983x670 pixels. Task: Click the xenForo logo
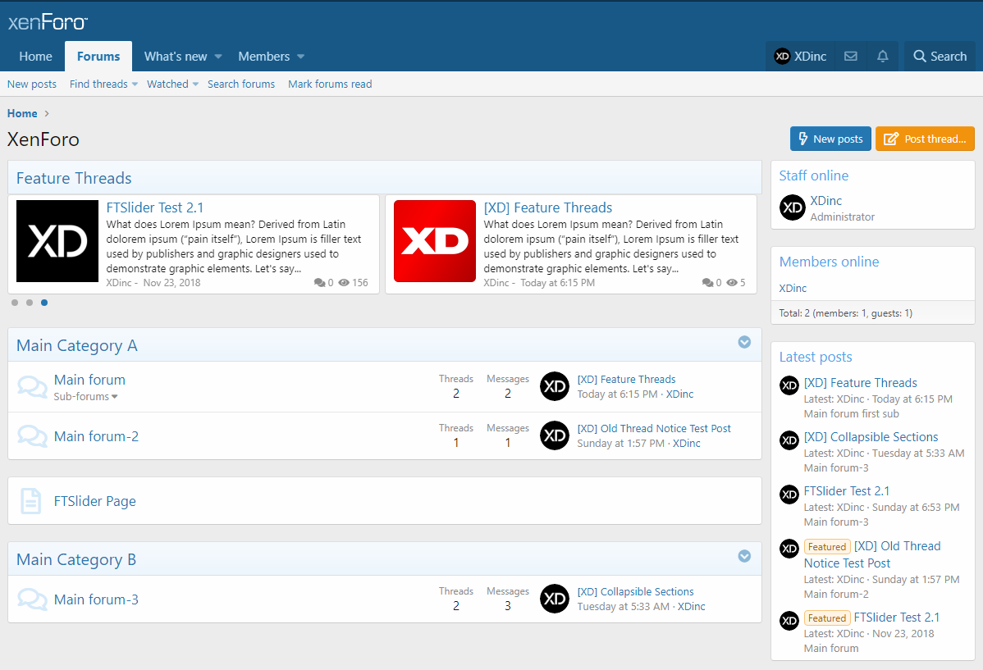pos(48,22)
